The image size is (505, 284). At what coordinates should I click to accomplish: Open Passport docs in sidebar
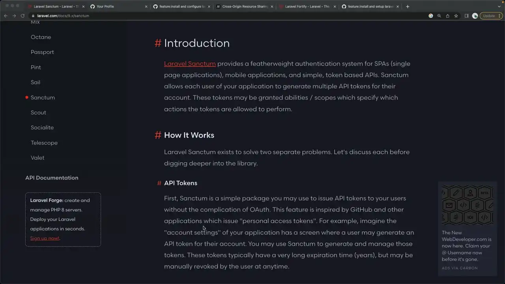point(42,52)
